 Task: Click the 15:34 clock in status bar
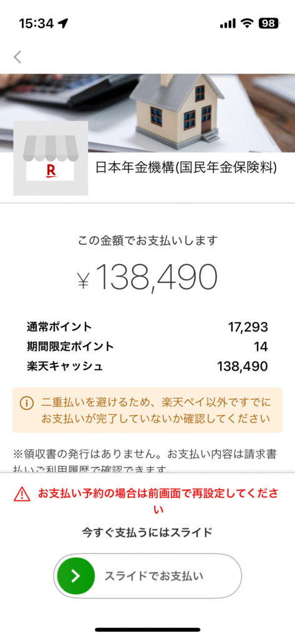pos(36,24)
